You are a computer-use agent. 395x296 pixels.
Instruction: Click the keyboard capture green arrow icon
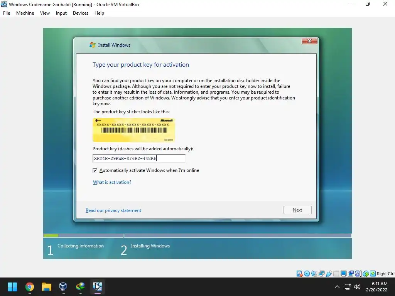(373, 274)
